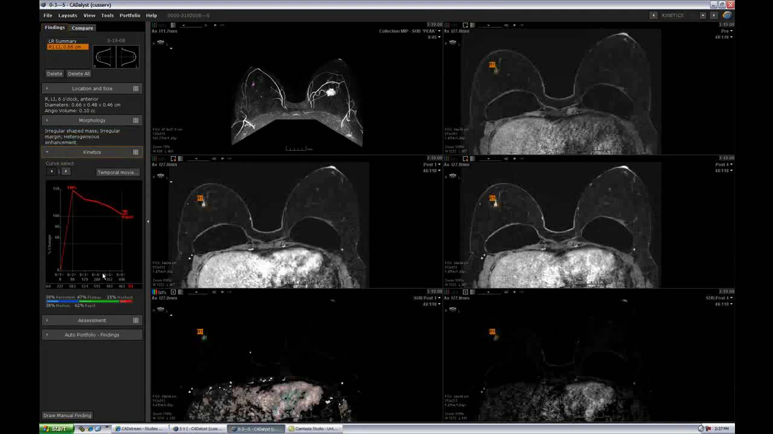Click R1 marker in Post 1 image

tap(200, 198)
